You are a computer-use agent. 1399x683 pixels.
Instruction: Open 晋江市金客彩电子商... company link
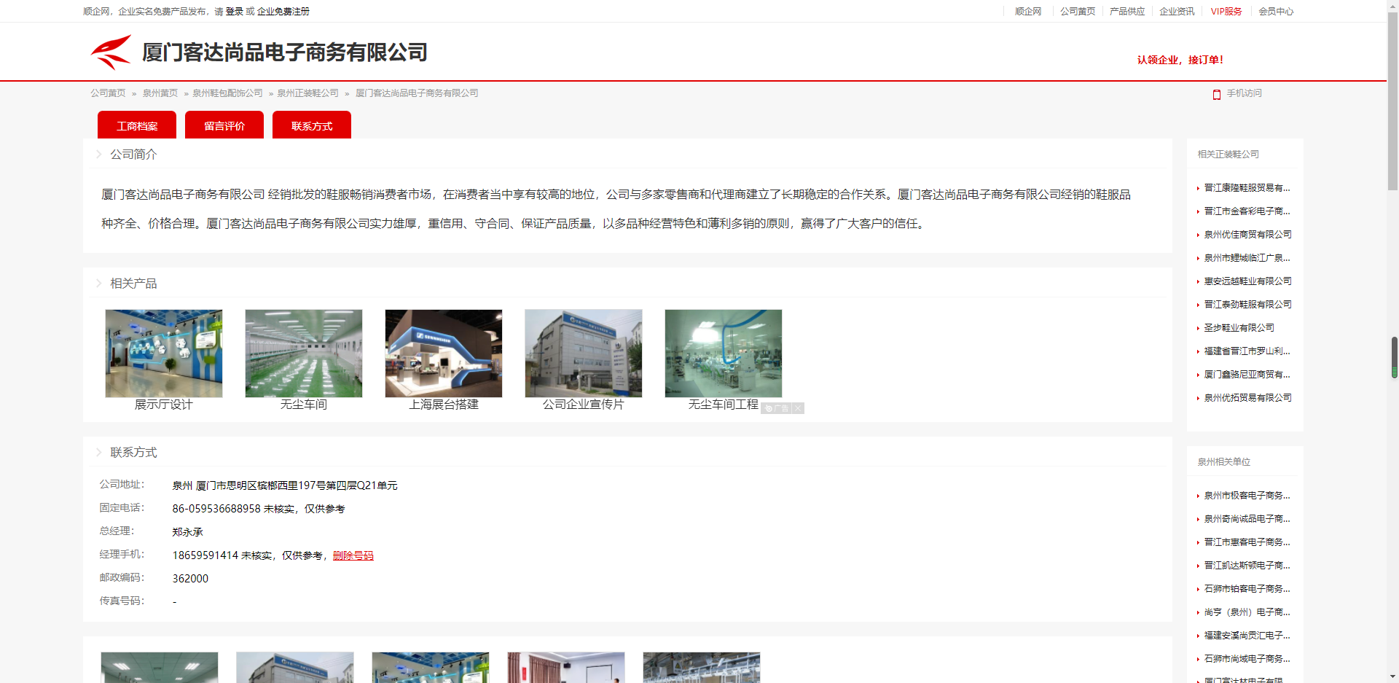pyautogui.click(x=1247, y=211)
